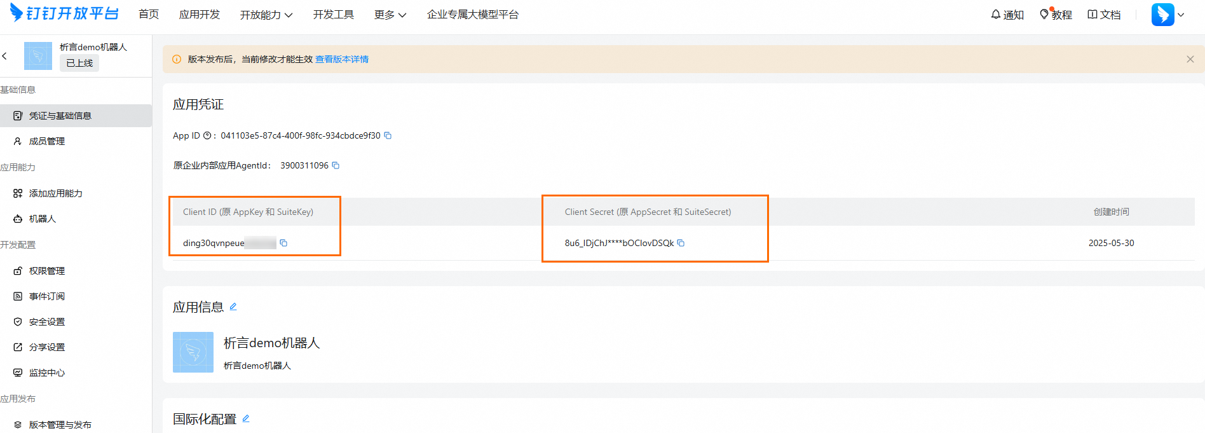Click the App ID text 041103e5-87c4-400f-98fc-934cbdce9f30
The image size is (1205, 433).
[301, 135]
